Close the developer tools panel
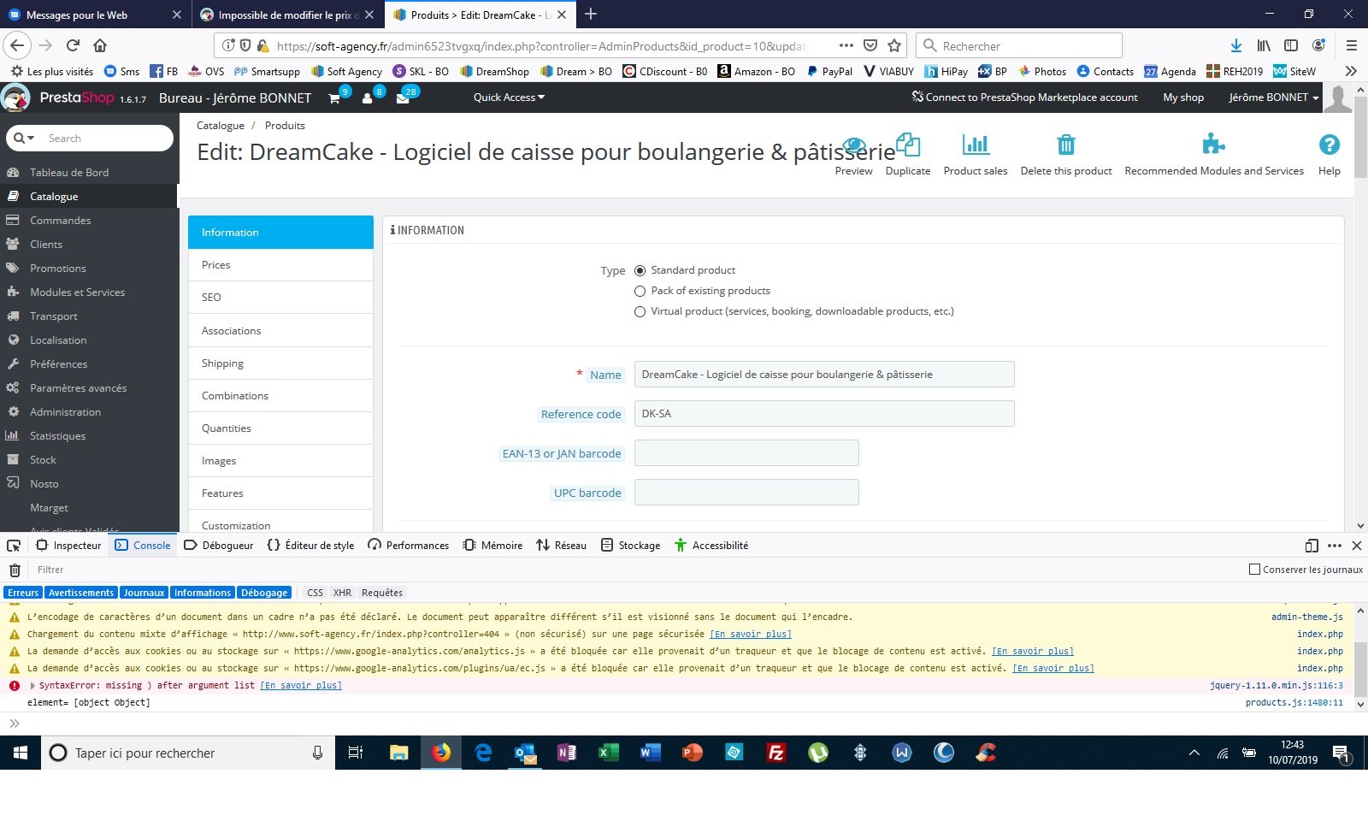The width and height of the screenshot is (1368, 821). pos(1357,546)
